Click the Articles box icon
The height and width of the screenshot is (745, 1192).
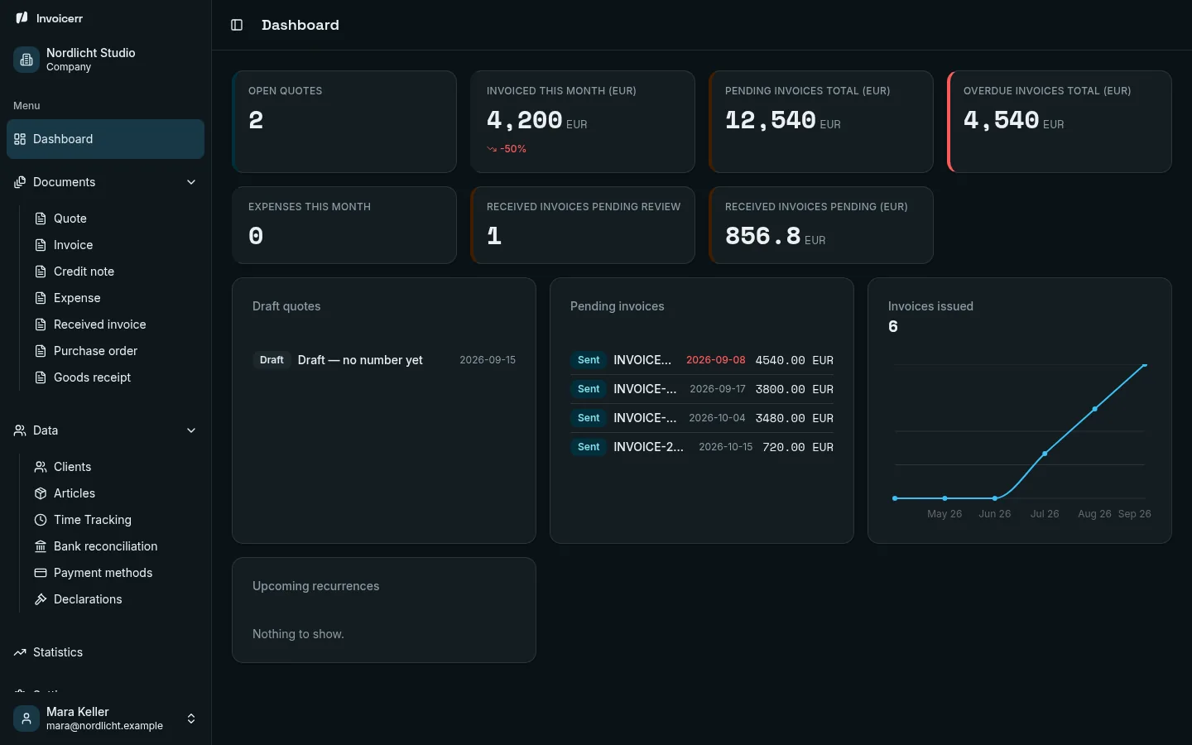tap(41, 493)
